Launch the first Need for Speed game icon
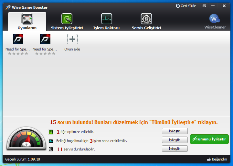This screenshot has height=166, width=233. click(x=18, y=39)
